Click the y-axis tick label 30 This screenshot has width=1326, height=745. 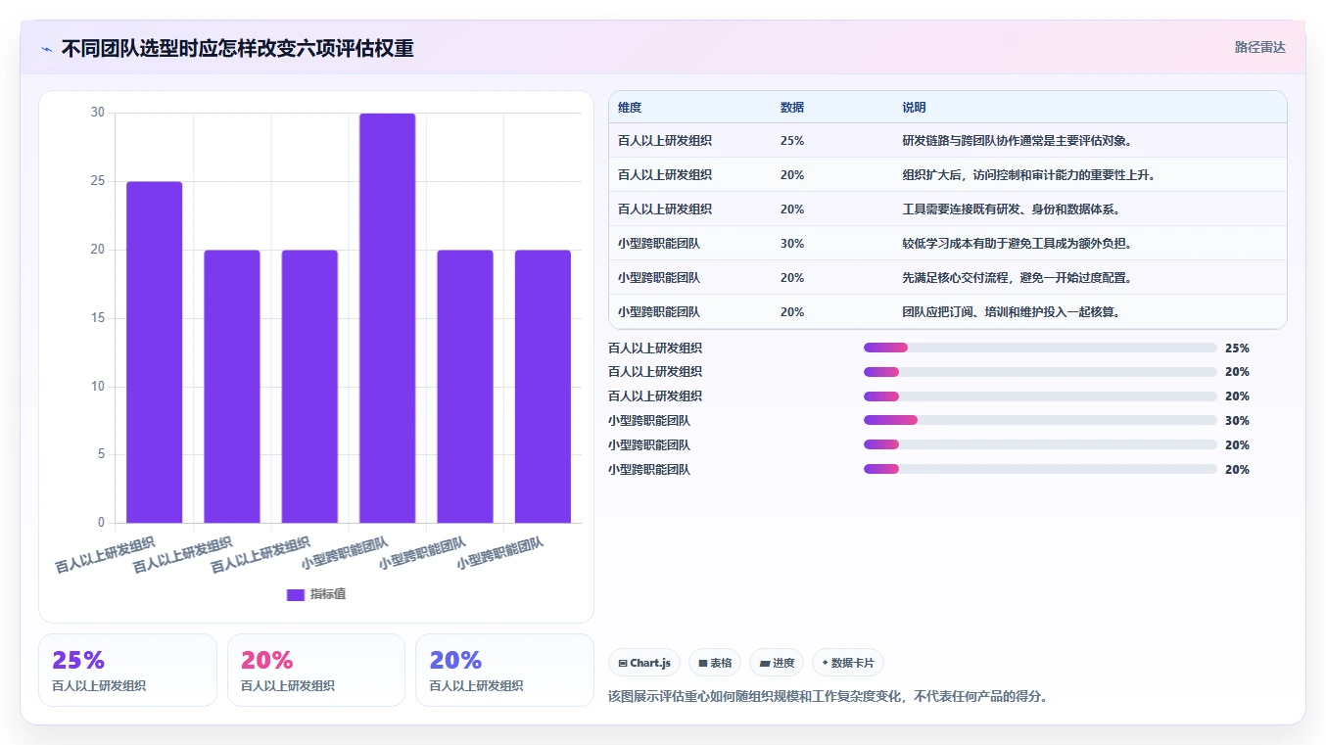coord(97,113)
